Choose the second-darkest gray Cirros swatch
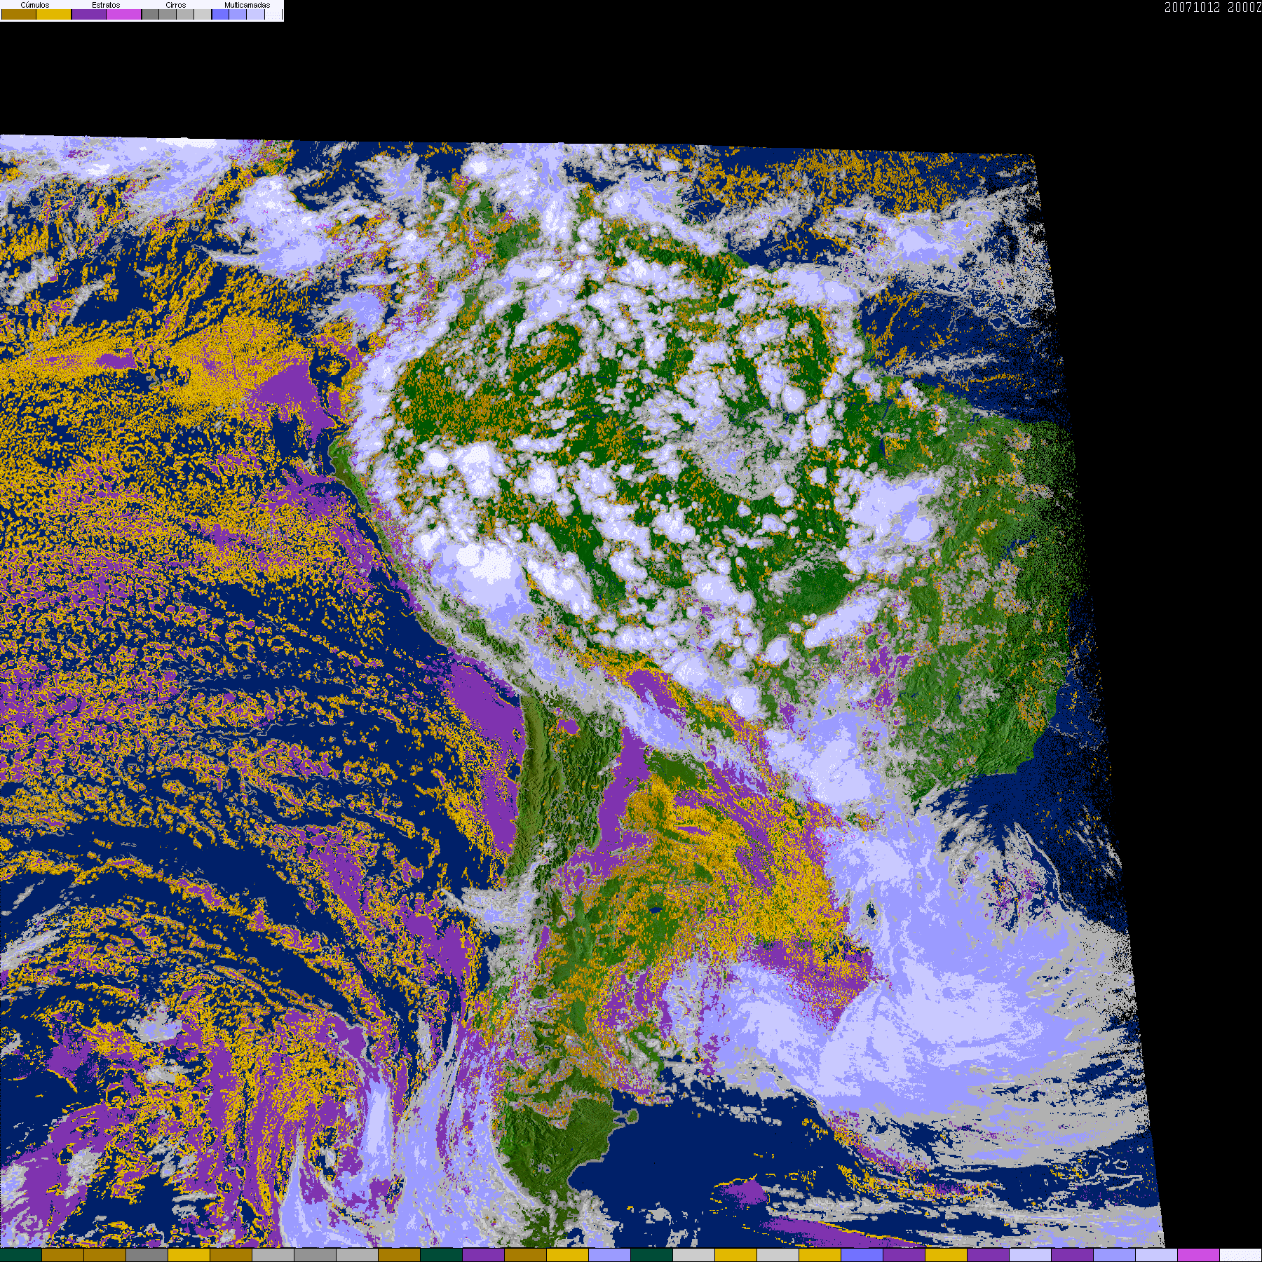 168,14
